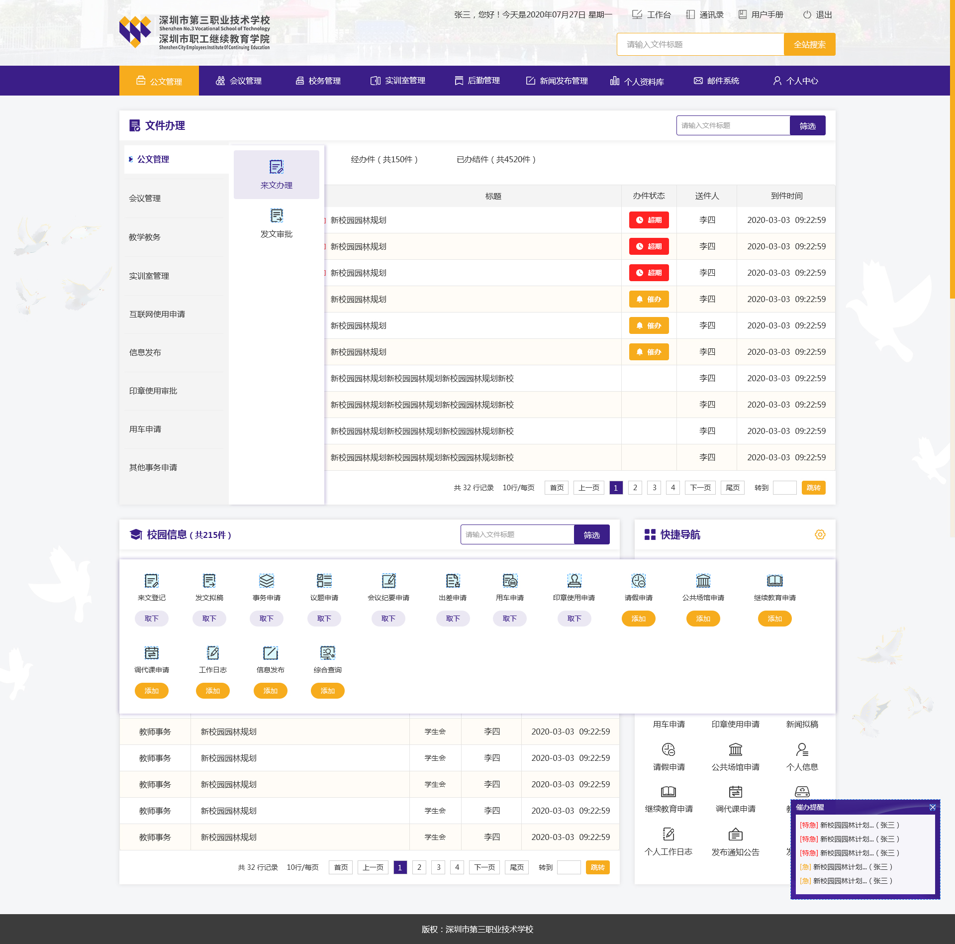Expand 会议管理 in the left sidebar
Screen dimensions: 955x944
(145, 198)
